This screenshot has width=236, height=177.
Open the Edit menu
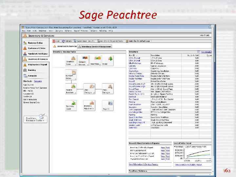point(29,31)
